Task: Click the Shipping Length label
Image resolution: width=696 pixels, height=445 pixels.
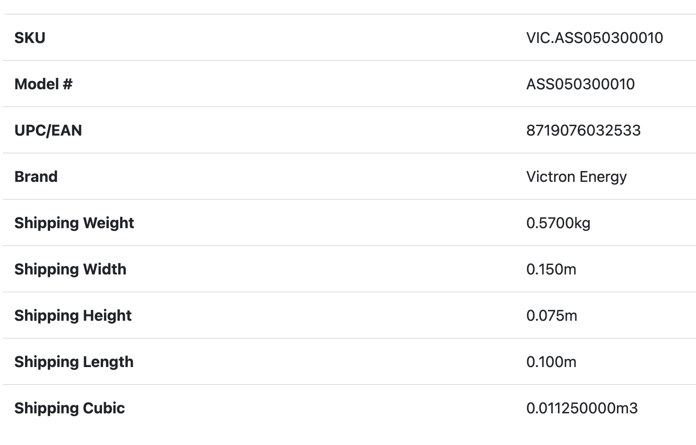Action: click(74, 362)
